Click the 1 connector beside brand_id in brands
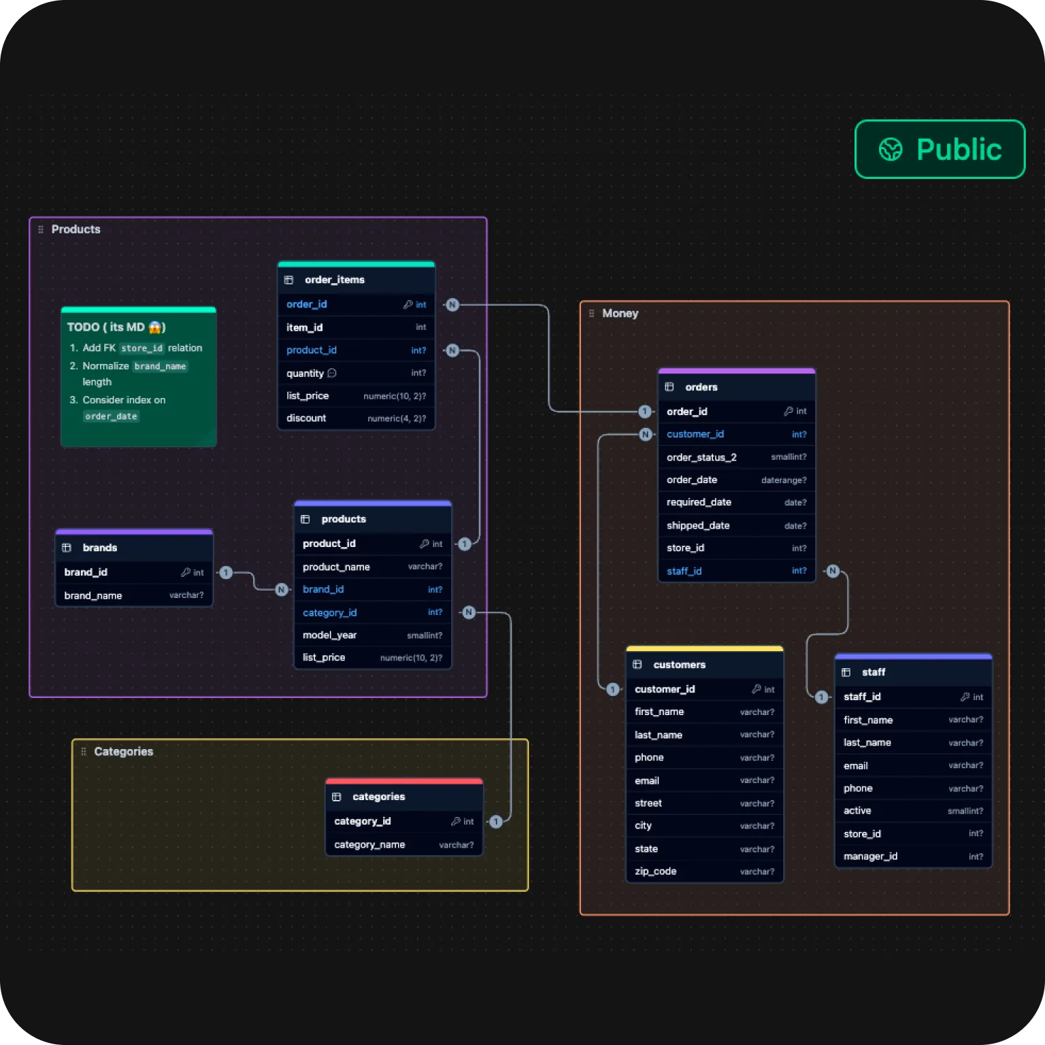The width and height of the screenshot is (1045, 1045). click(x=226, y=573)
